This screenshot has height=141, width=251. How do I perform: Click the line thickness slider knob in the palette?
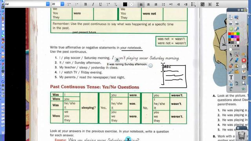coord(230,49)
